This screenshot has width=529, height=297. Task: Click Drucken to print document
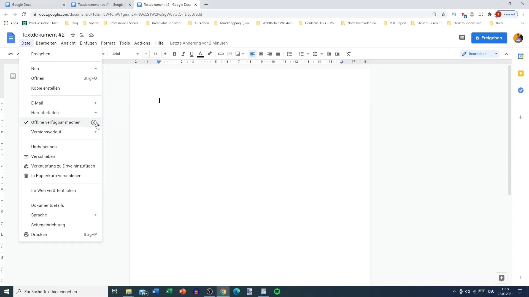pyautogui.click(x=39, y=234)
